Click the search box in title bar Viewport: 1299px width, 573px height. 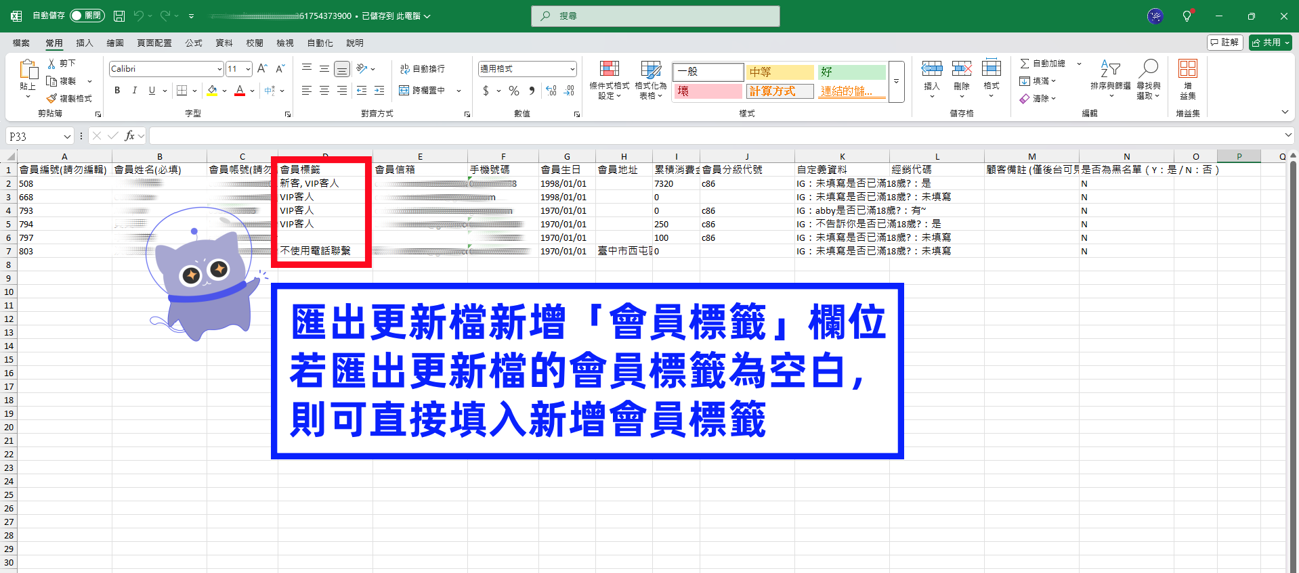656,16
